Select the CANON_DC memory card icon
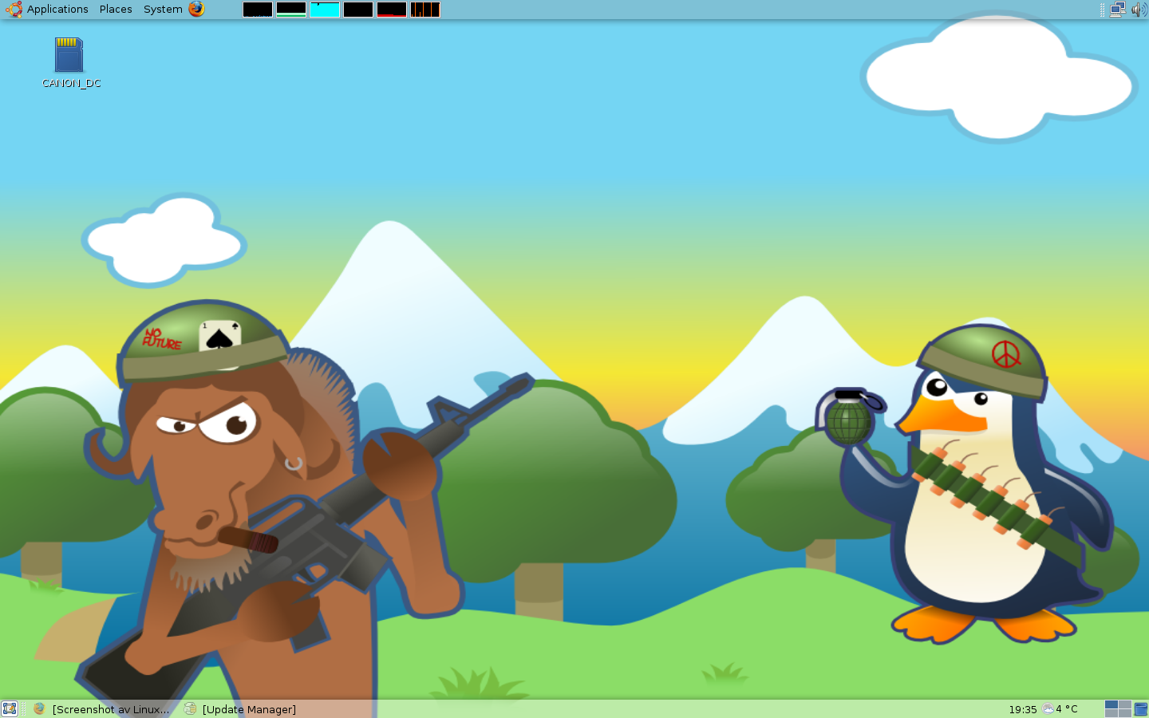The image size is (1149, 718). coord(69,55)
